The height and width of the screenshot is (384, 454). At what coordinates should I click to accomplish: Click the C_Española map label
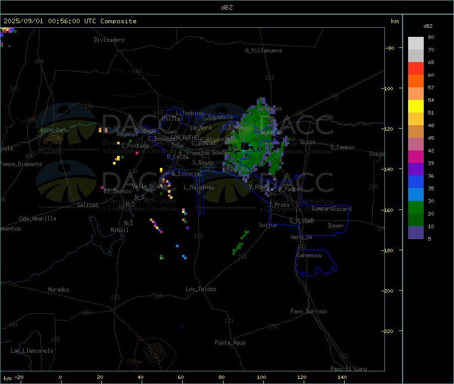(x=218, y=117)
